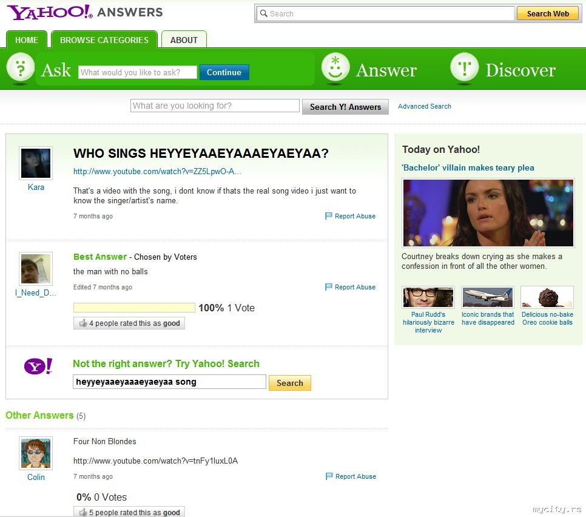
Task: Click thumbs-up on '4 people rated this as good'
Action: [83, 323]
